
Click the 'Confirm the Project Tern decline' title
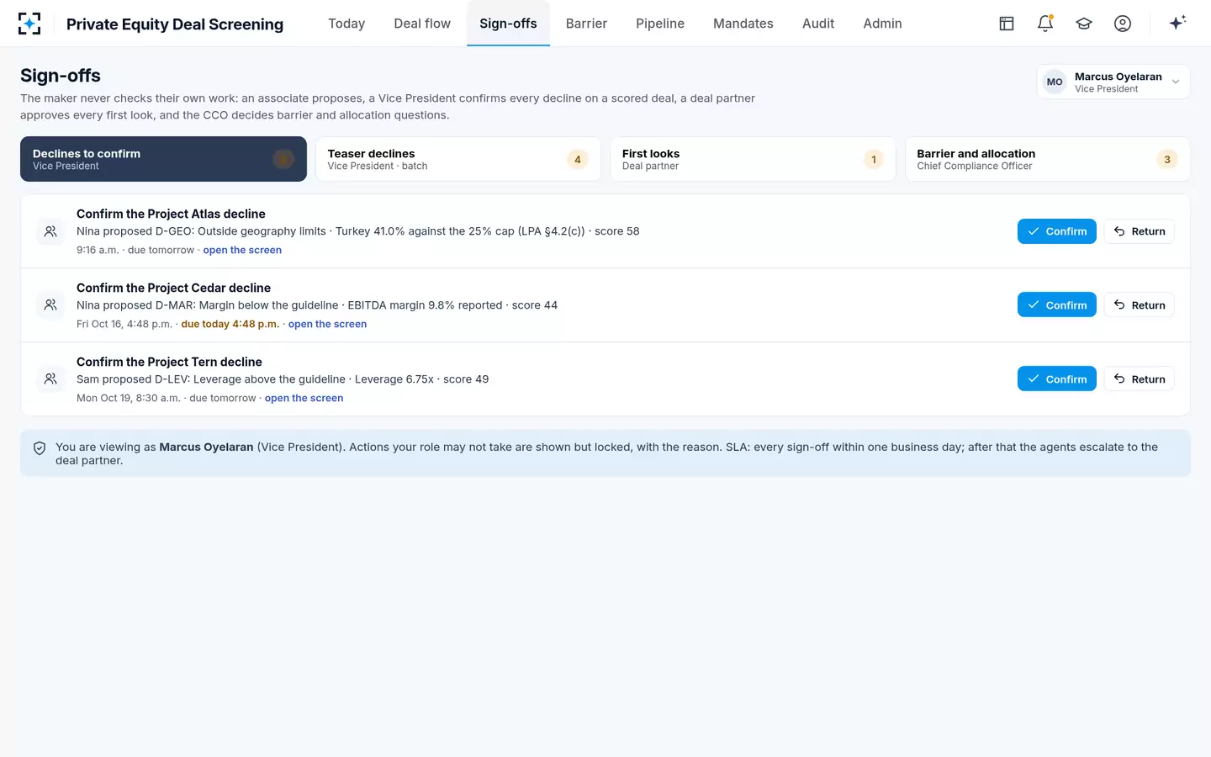point(169,362)
